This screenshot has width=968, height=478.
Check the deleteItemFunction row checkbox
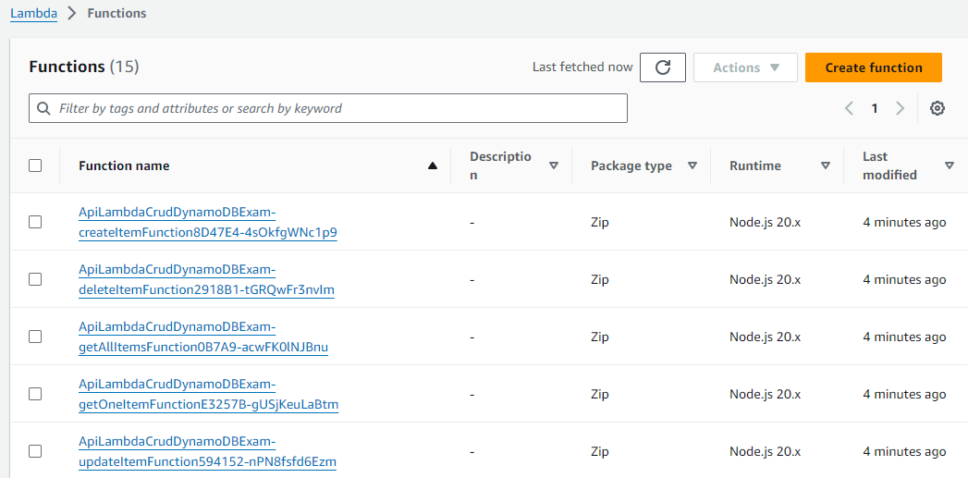[35, 279]
